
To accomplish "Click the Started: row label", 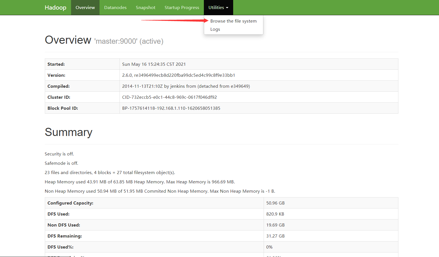I will click(56, 64).
